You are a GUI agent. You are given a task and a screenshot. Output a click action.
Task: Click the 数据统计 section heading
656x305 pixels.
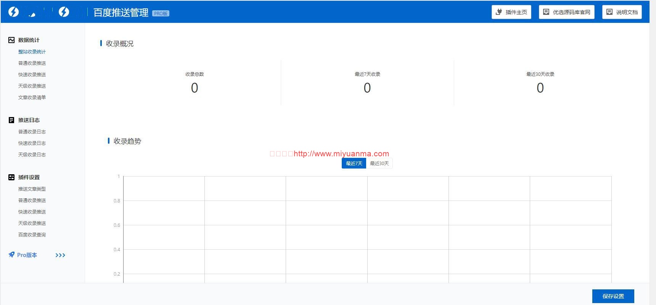pyautogui.click(x=29, y=40)
